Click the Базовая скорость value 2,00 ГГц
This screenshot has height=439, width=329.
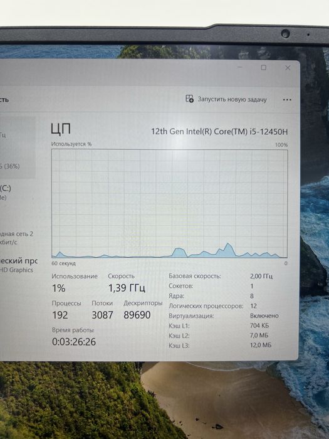click(261, 277)
